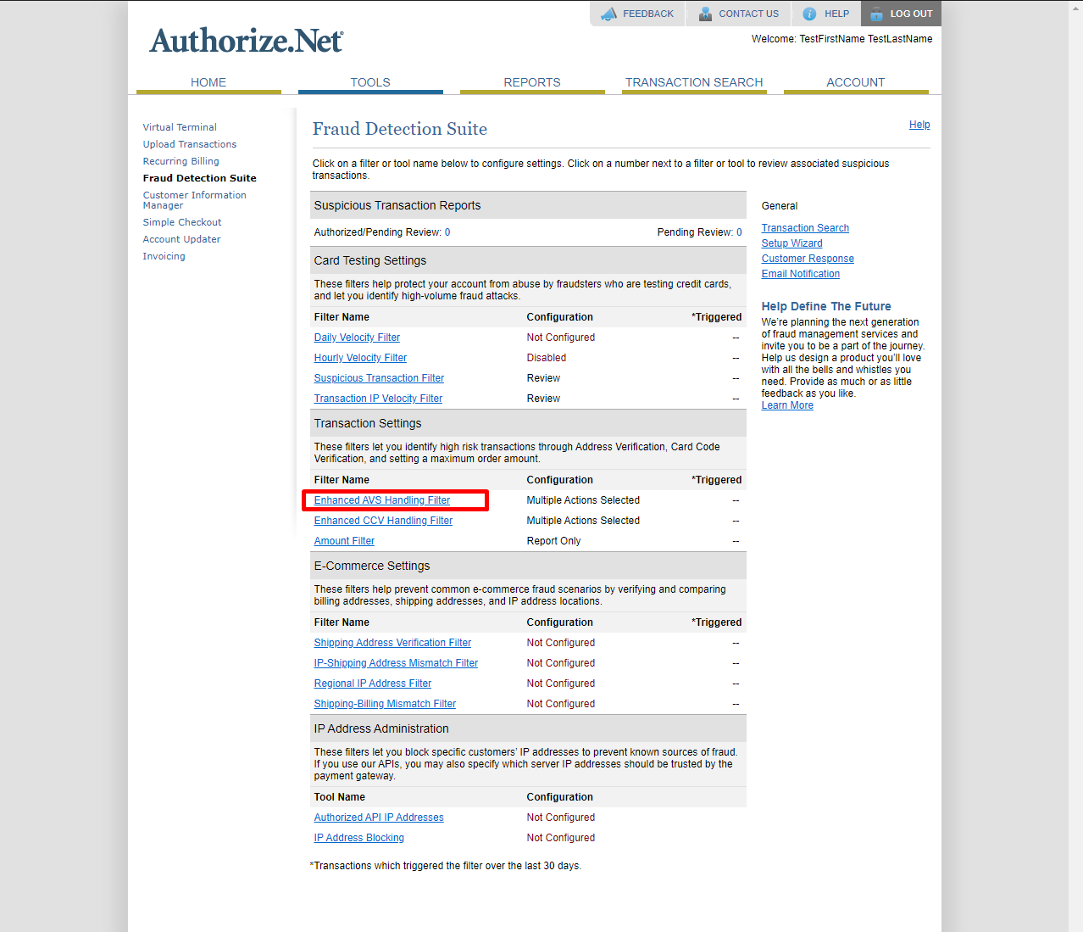
Task: Open the Suspicious Transaction Filter
Action: [379, 378]
